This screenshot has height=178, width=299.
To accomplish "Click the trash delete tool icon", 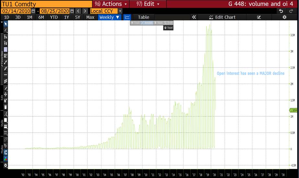I will 6,107.
